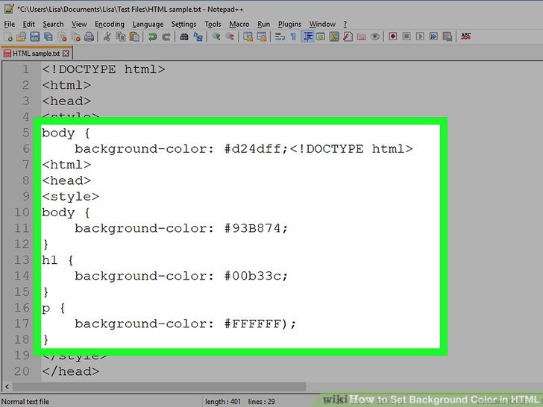Click the Redo arrow icon
The width and height of the screenshot is (543, 407).
[x=166, y=37]
